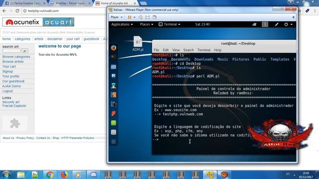Image resolution: width=319 pixels, height=179 pixels.
Task: Click the Privacy Policy footer link
Action: [25, 138]
